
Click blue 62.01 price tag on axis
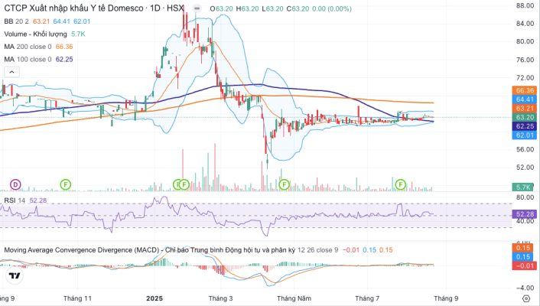(x=525, y=135)
